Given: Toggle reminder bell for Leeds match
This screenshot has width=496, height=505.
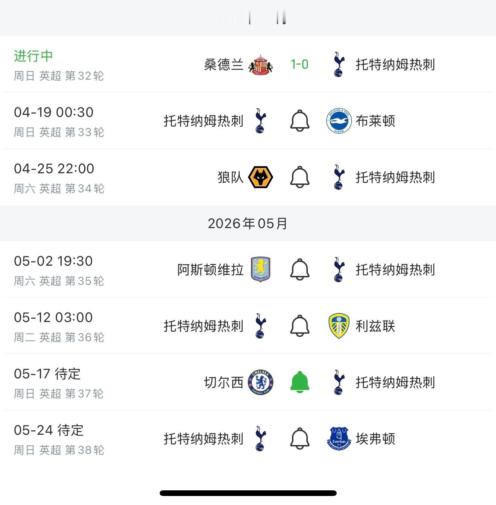Looking at the screenshot, I should coord(300,326).
